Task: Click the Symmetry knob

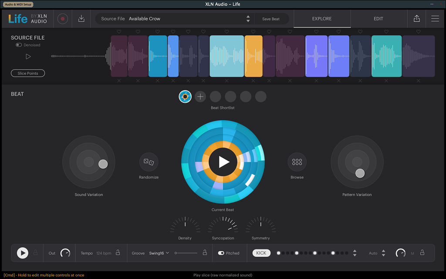Action: point(261,225)
